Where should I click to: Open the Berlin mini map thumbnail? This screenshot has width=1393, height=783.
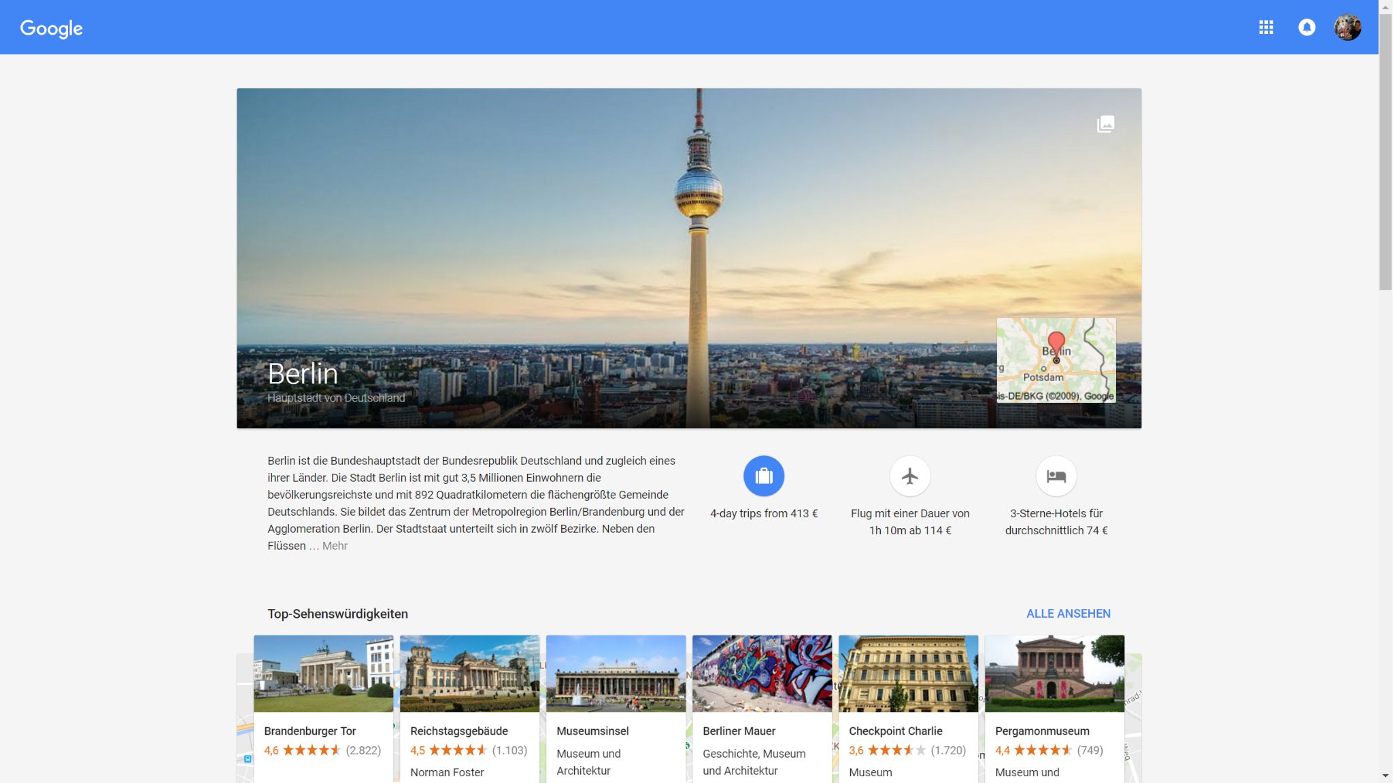point(1056,360)
